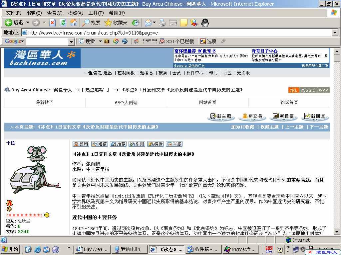
Task: Click the 引用 quote button on post
Action: 137,144
